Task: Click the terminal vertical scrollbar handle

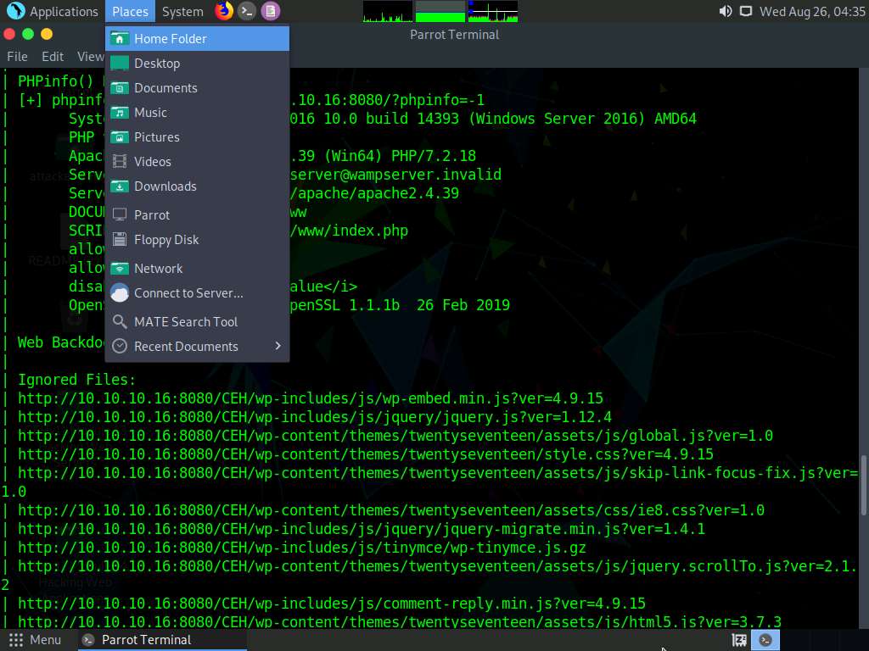Action: pos(863,486)
